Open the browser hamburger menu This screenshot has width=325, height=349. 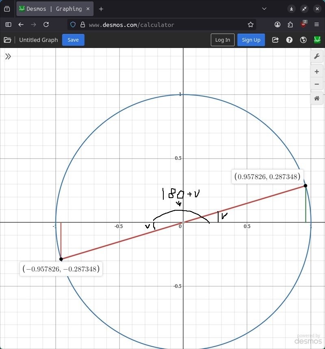[x=317, y=24]
